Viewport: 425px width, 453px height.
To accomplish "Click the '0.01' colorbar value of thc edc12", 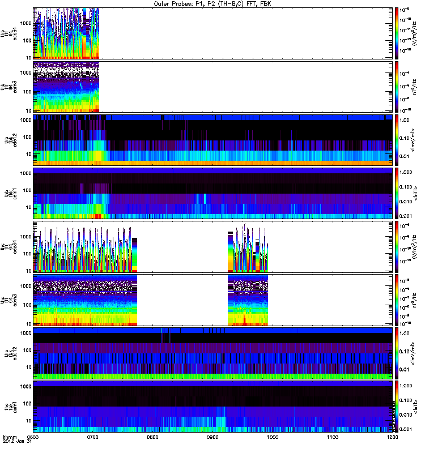I will pos(404,369).
